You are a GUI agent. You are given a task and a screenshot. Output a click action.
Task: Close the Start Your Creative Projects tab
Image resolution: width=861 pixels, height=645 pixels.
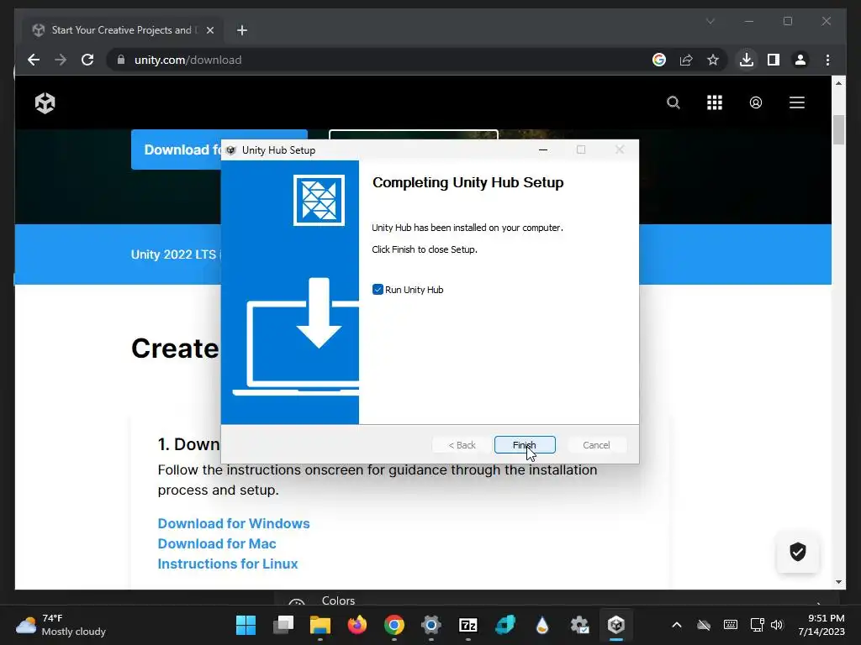click(x=209, y=30)
